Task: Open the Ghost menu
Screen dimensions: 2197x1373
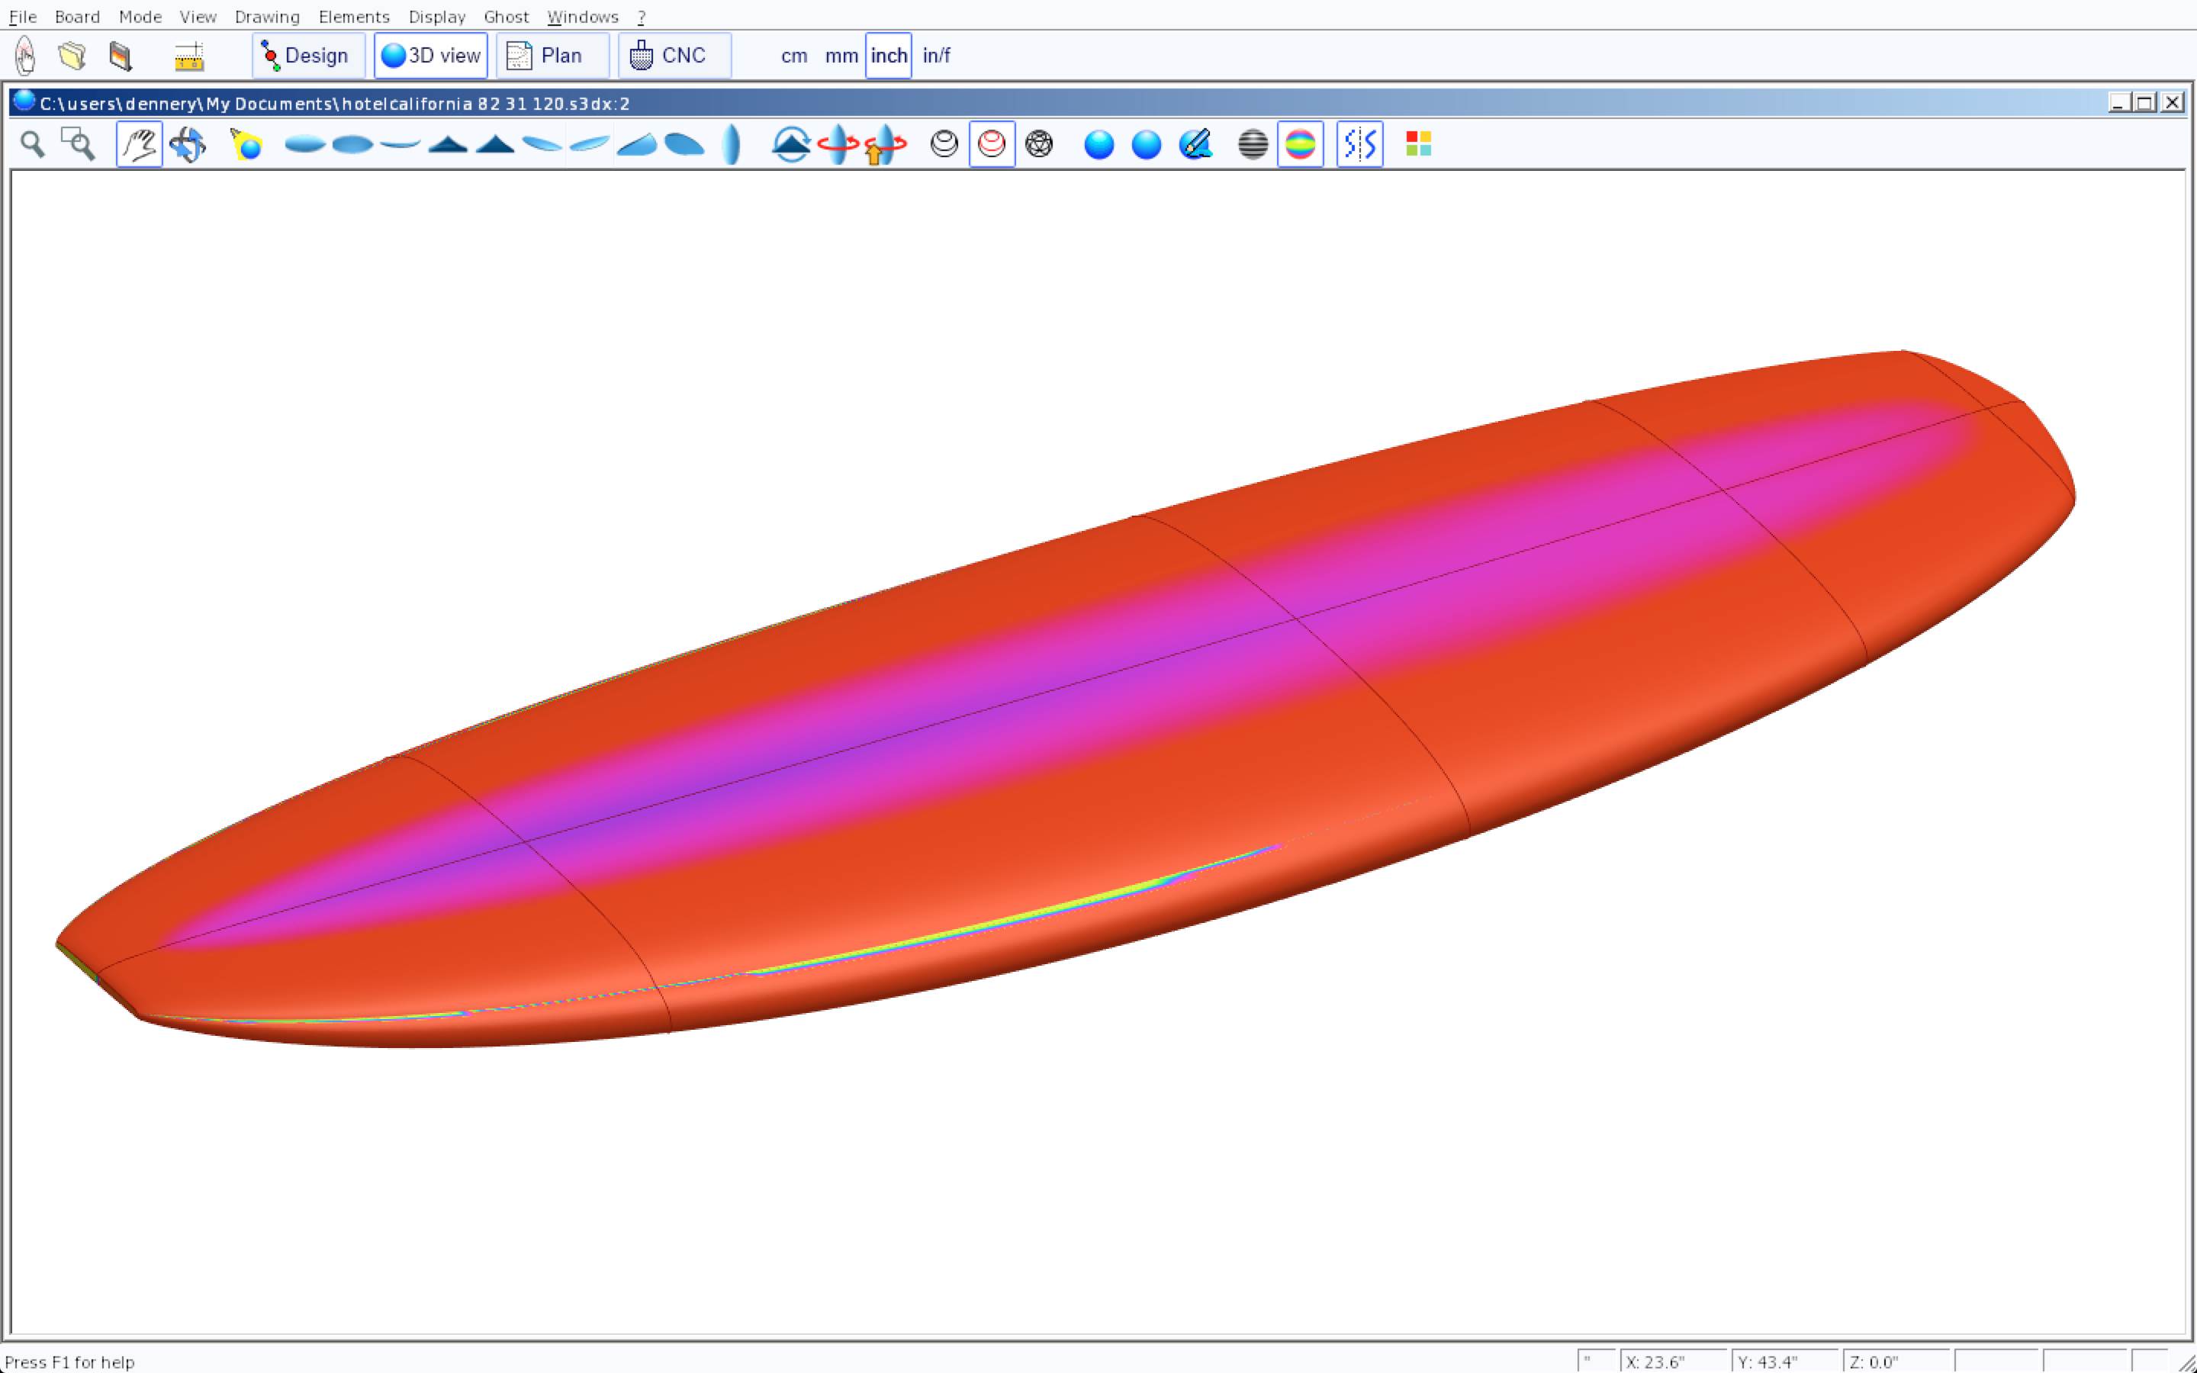Action: click(x=506, y=16)
